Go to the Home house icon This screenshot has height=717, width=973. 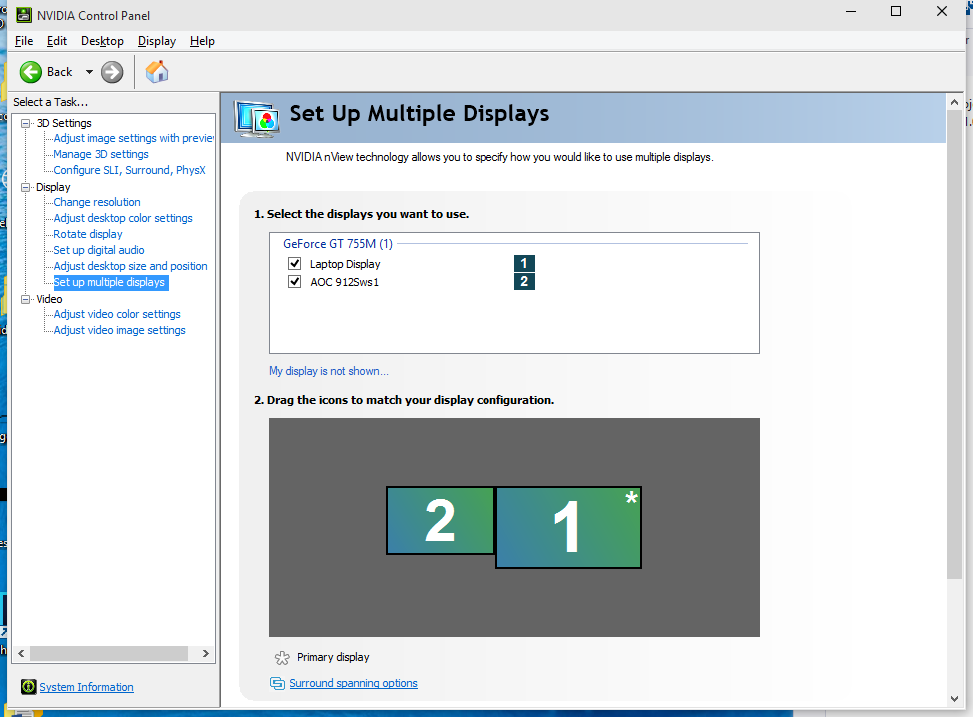point(157,72)
